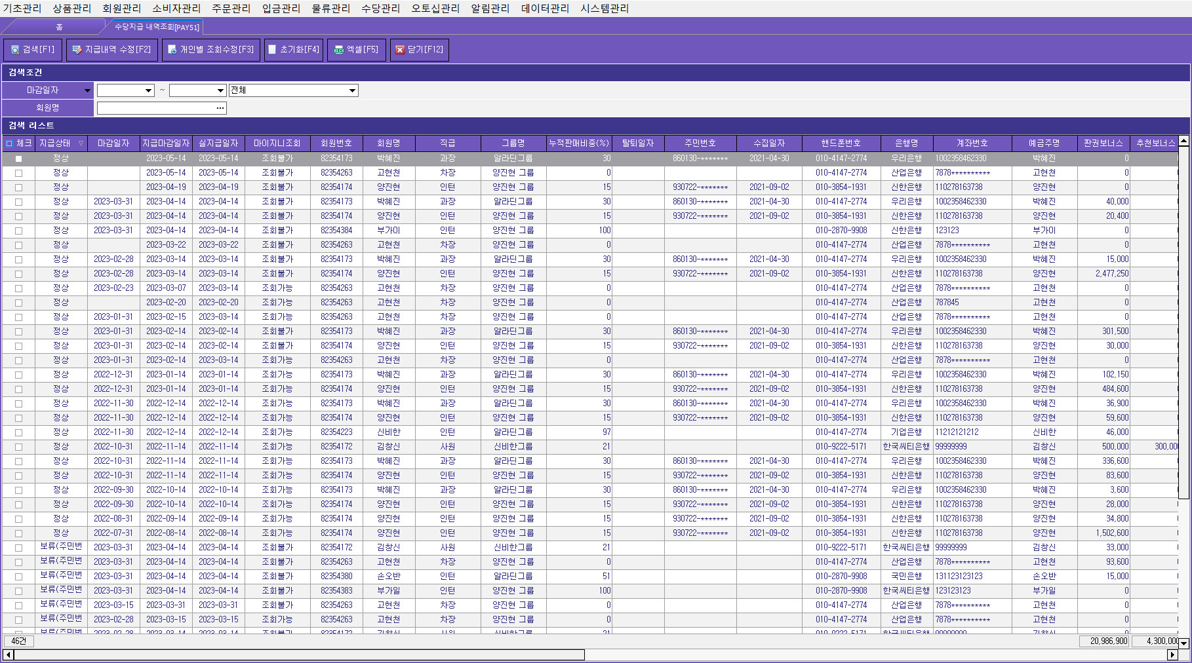This screenshot has height=663, width=1192.
Task: Click the total 20,986,900 footer value
Action: click(1104, 641)
